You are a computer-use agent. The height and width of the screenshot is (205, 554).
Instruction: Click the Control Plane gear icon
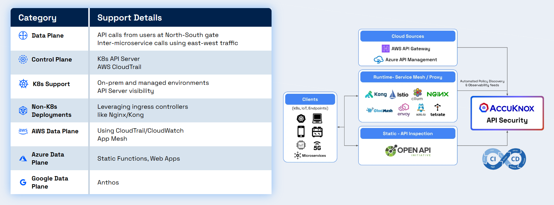pos(23,59)
